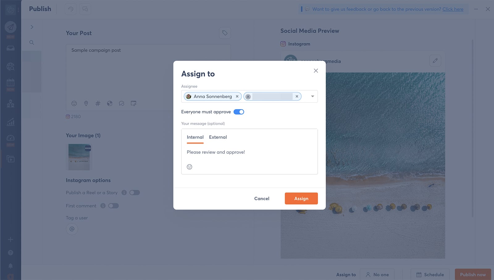The image size is (494, 280).
Task: Click info icon beside Reel or Story
Action: point(124,193)
